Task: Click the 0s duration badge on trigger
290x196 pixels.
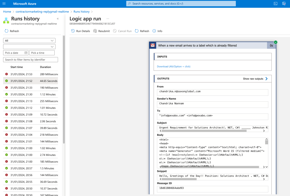Action: pos(271,45)
